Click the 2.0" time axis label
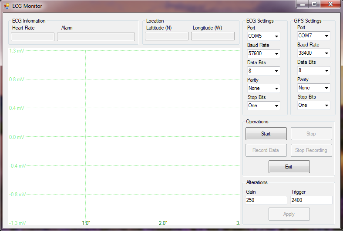This screenshot has height=231, width=343. click(x=163, y=223)
